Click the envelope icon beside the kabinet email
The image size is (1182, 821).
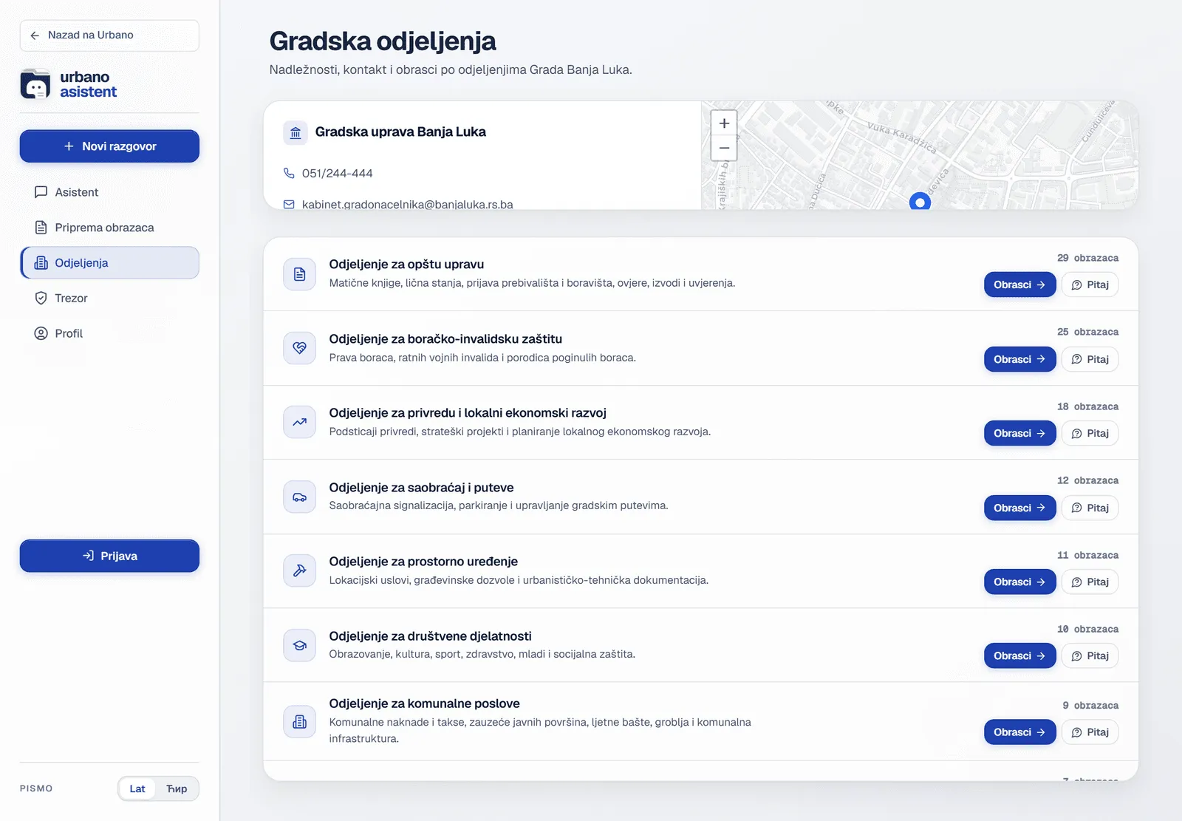point(289,205)
